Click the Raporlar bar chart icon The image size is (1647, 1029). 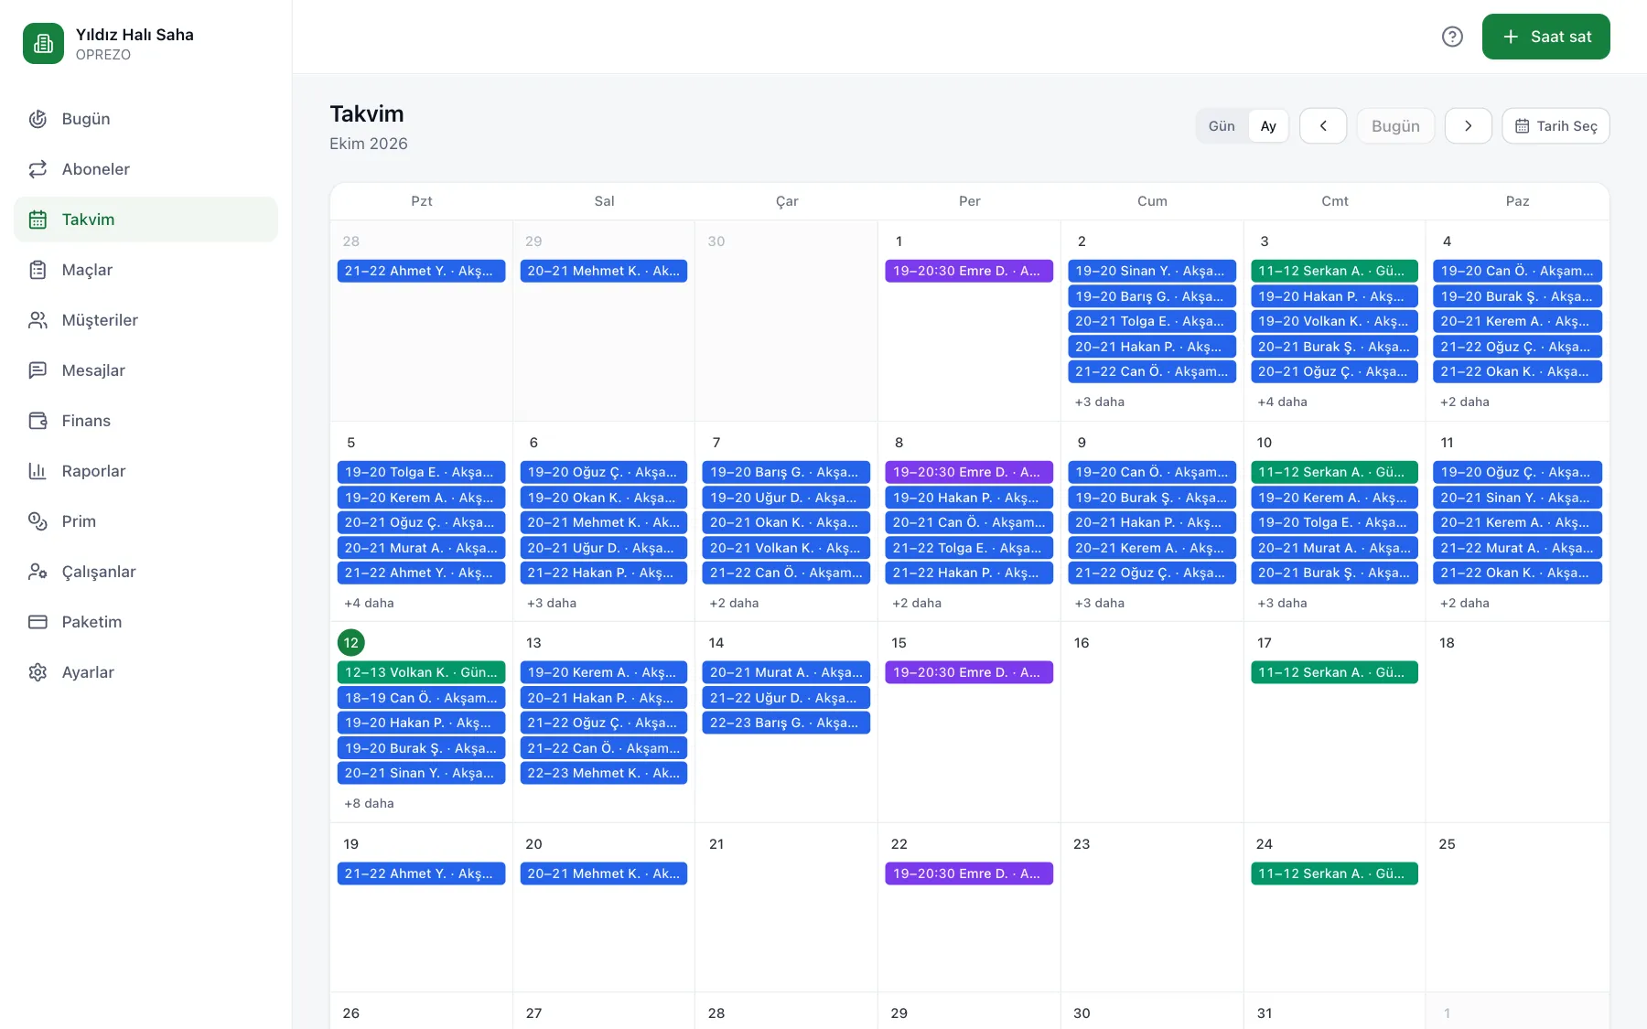(x=38, y=471)
